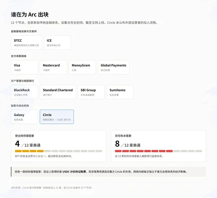
Task: Select the Mastercard node card
Action: (x=53, y=67)
